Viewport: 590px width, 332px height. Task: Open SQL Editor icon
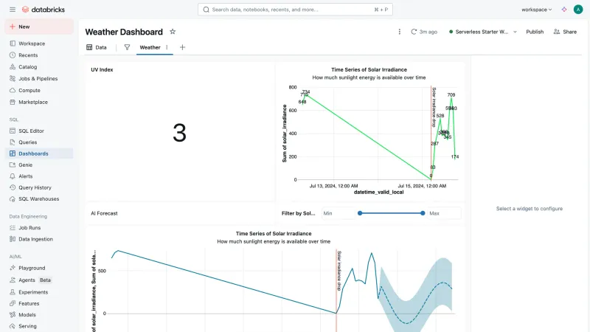(x=13, y=131)
